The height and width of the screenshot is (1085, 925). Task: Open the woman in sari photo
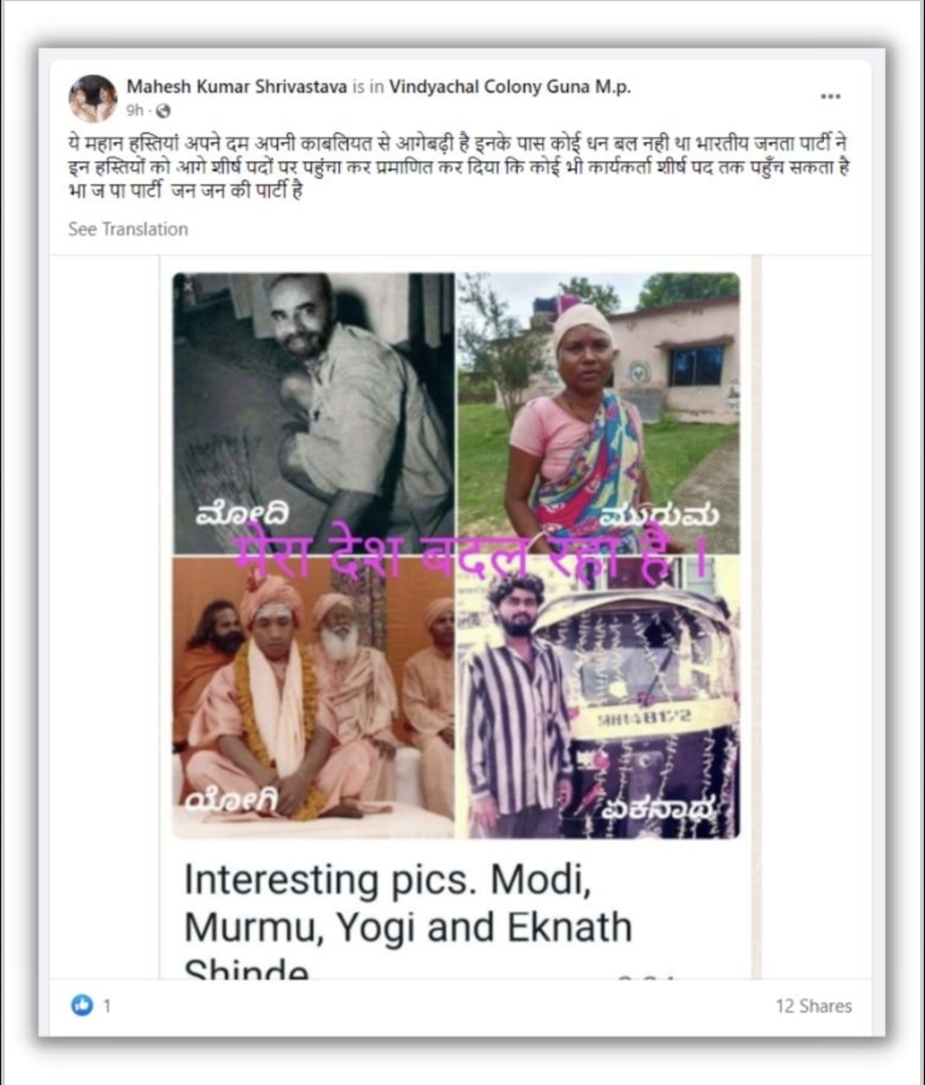tap(599, 414)
